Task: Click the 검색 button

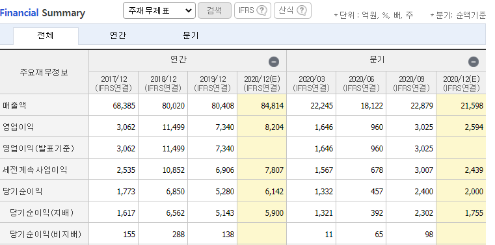Action: (215, 10)
